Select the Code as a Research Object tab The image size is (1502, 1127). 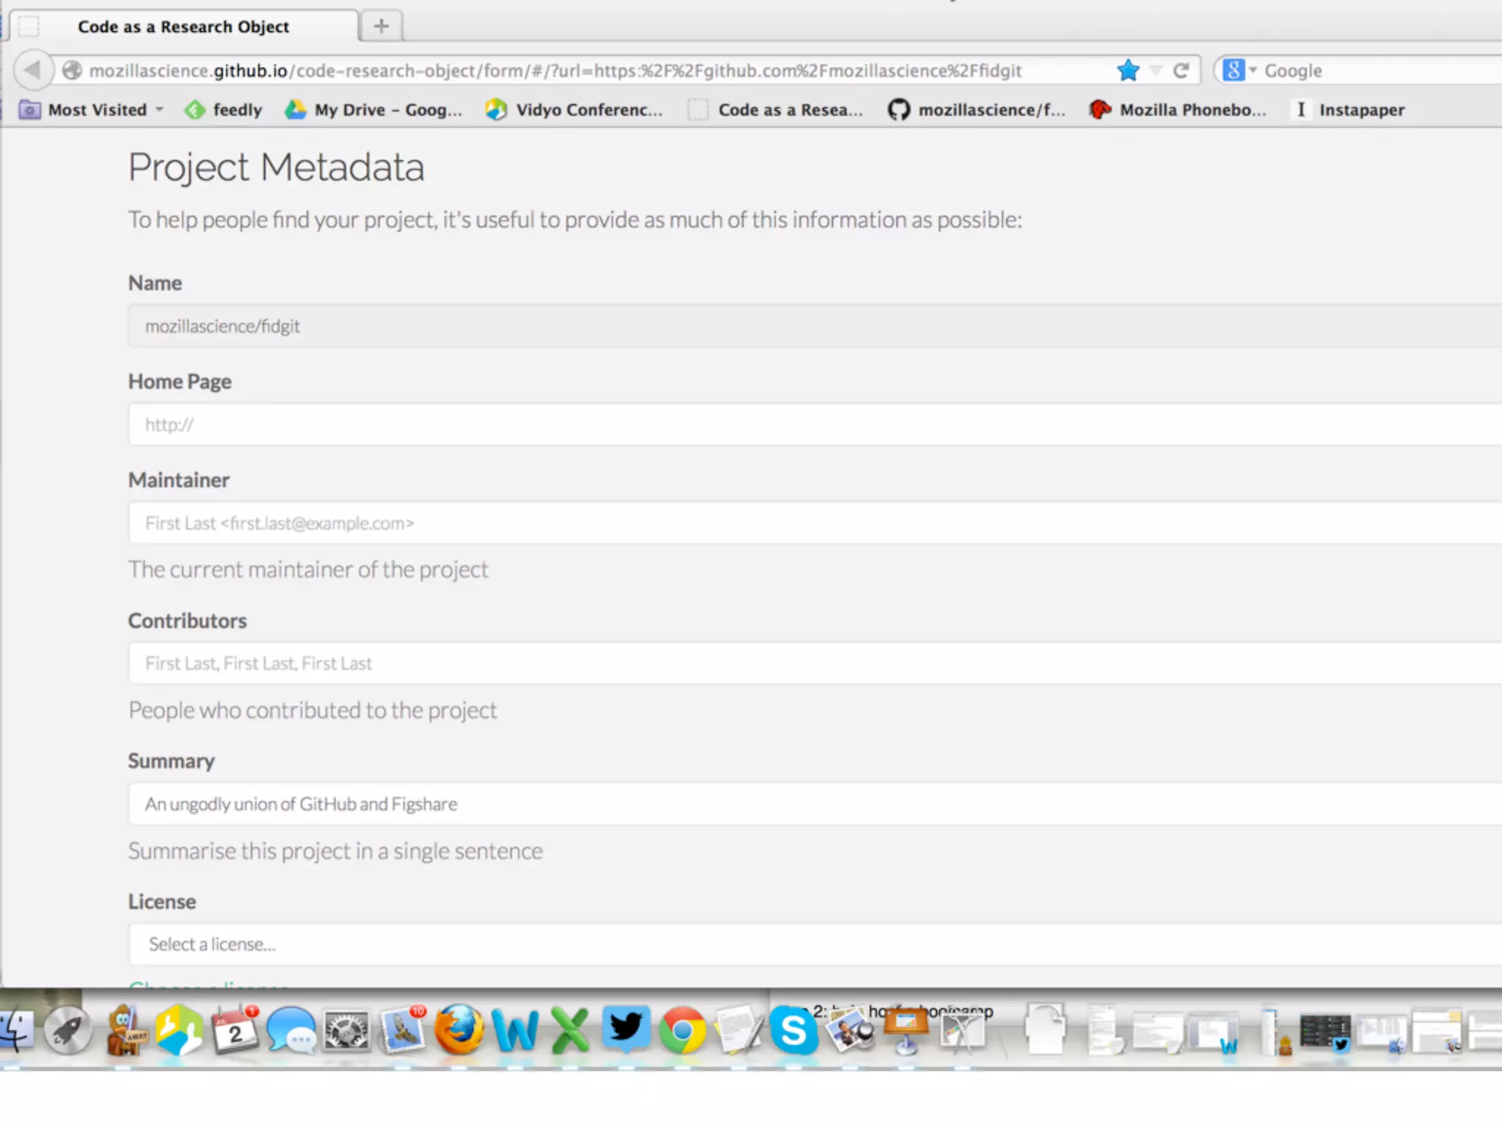(x=183, y=26)
